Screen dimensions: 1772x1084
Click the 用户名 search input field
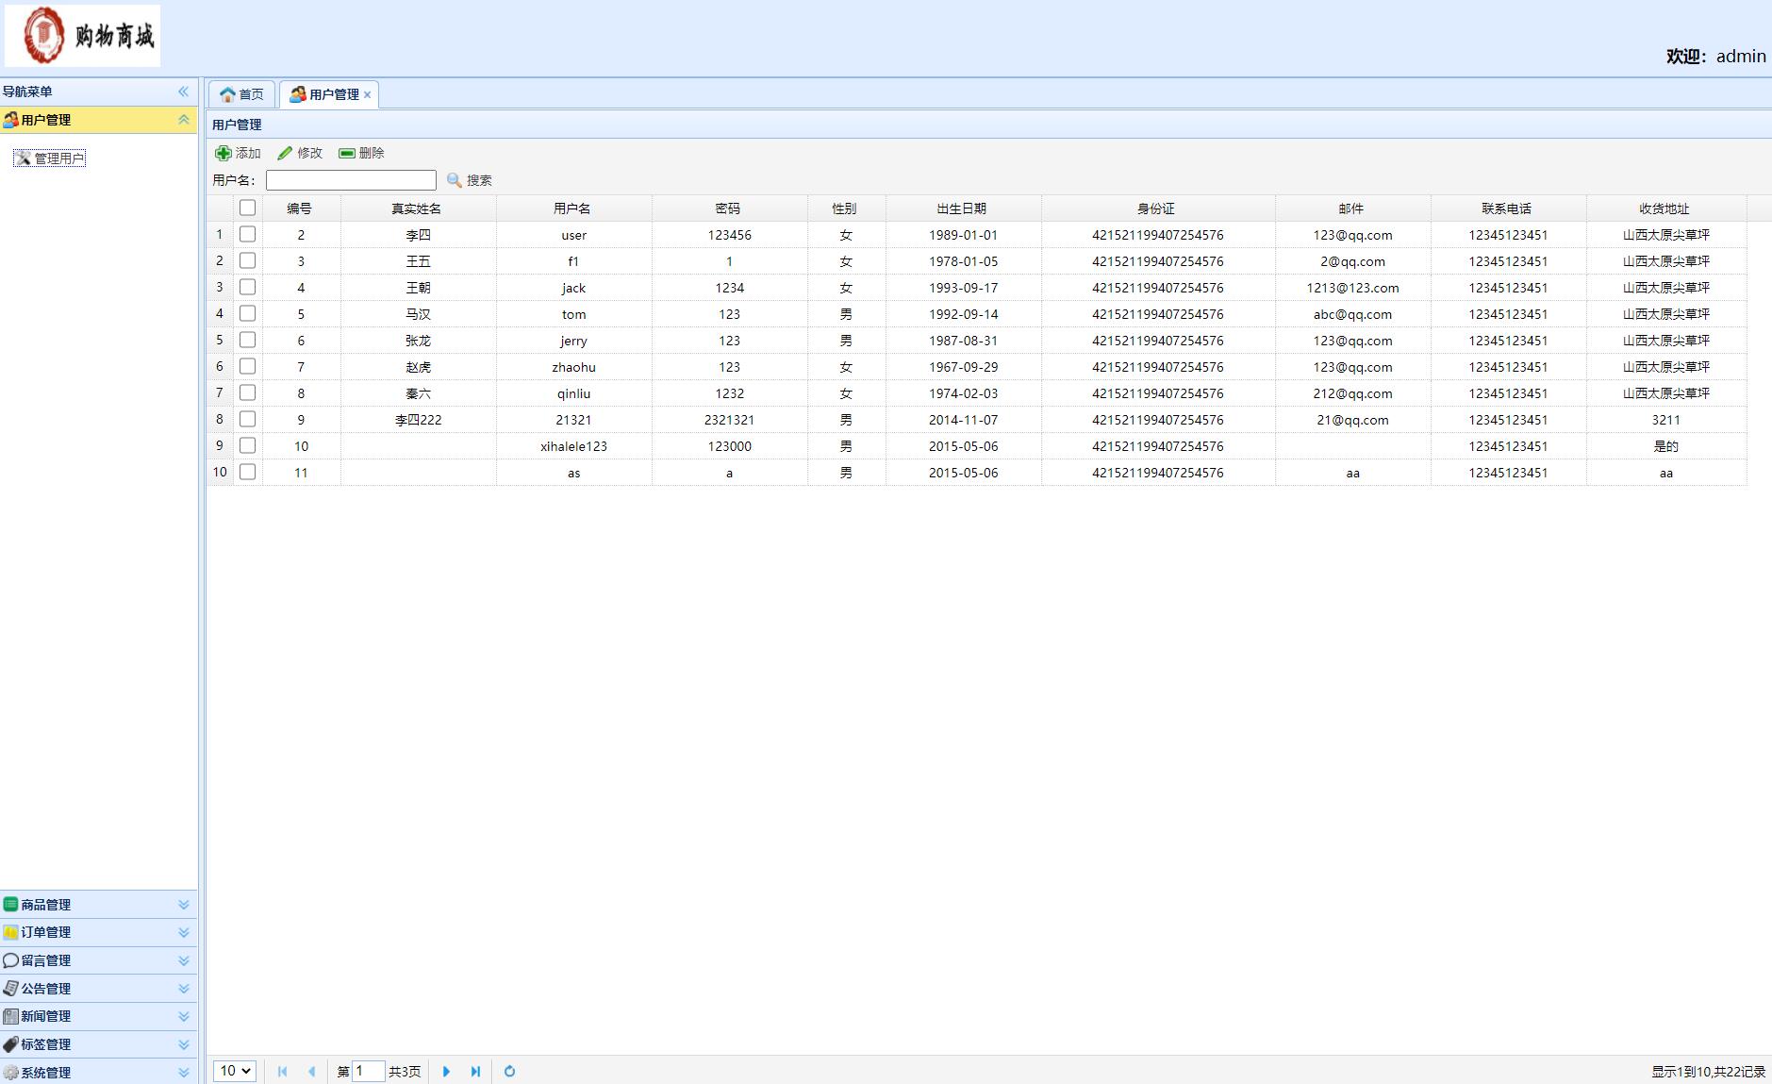coord(351,180)
